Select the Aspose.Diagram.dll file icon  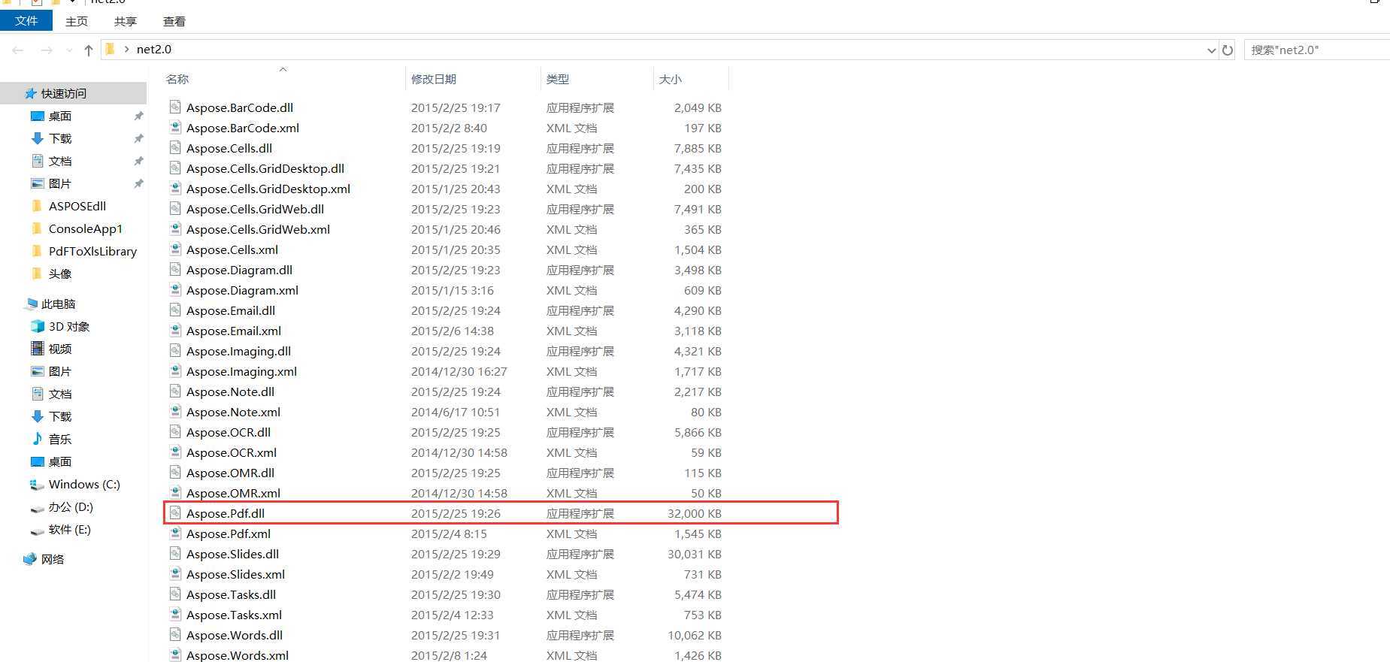(175, 269)
